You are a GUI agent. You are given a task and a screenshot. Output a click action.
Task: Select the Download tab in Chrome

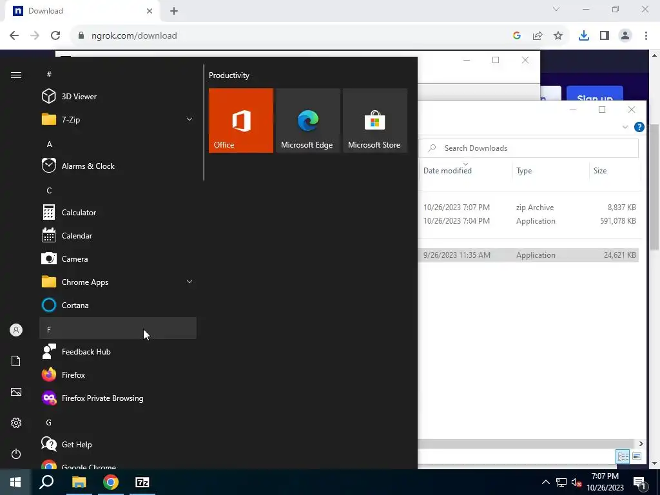point(82,11)
